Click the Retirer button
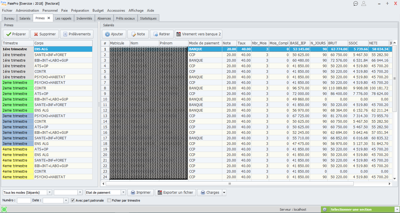400x213 pixels. pyautogui.click(x=162, y=34)
